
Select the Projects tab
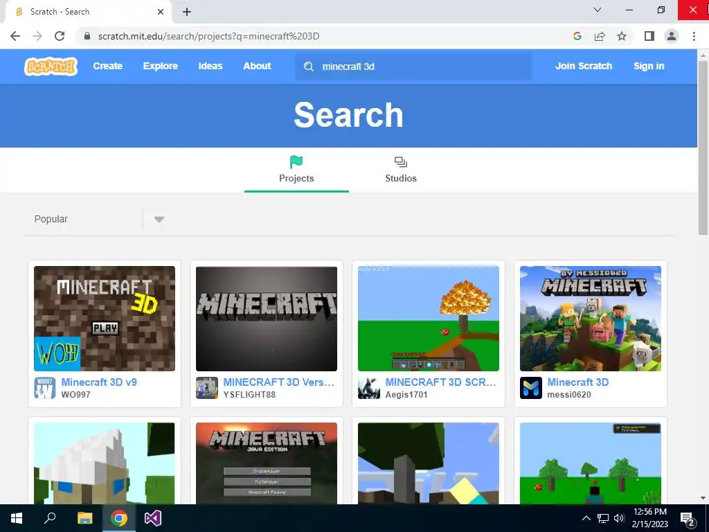tap(296, 170)
